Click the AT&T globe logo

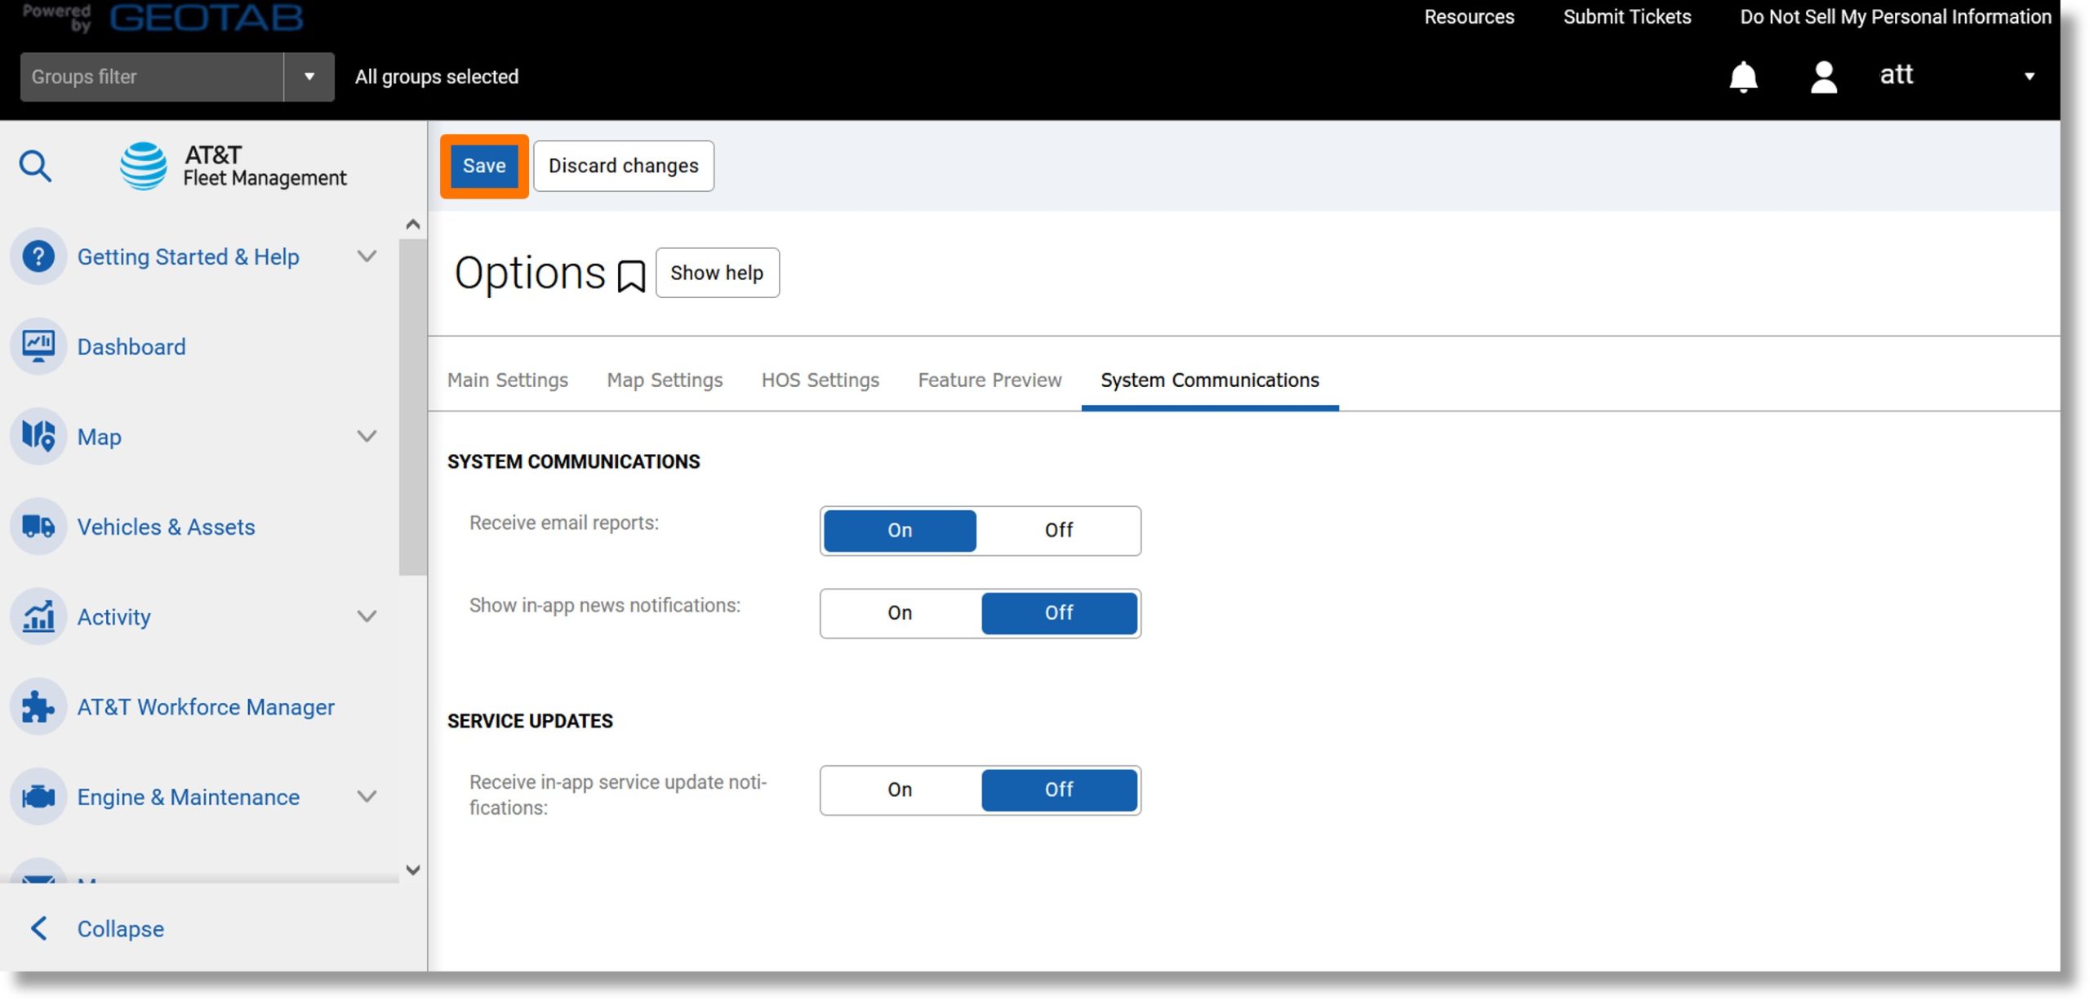[144, 166]
